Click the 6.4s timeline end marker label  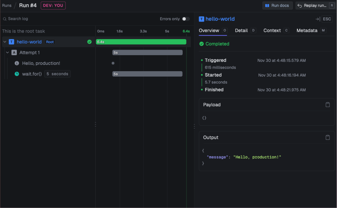186,31
